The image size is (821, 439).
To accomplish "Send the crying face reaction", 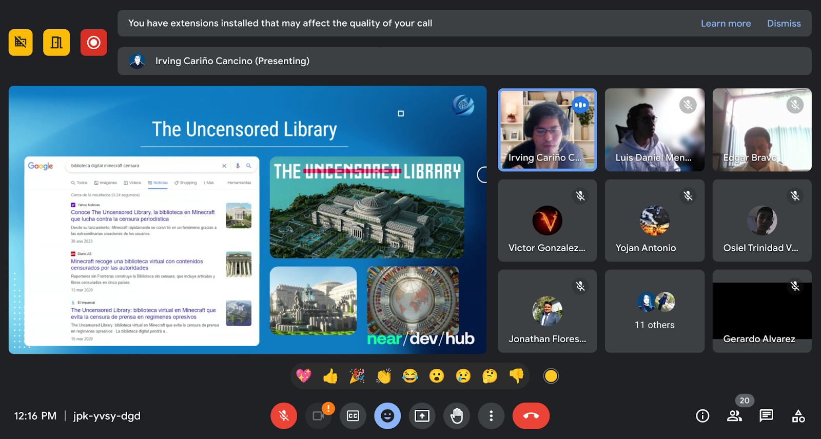I will point(463,376).
